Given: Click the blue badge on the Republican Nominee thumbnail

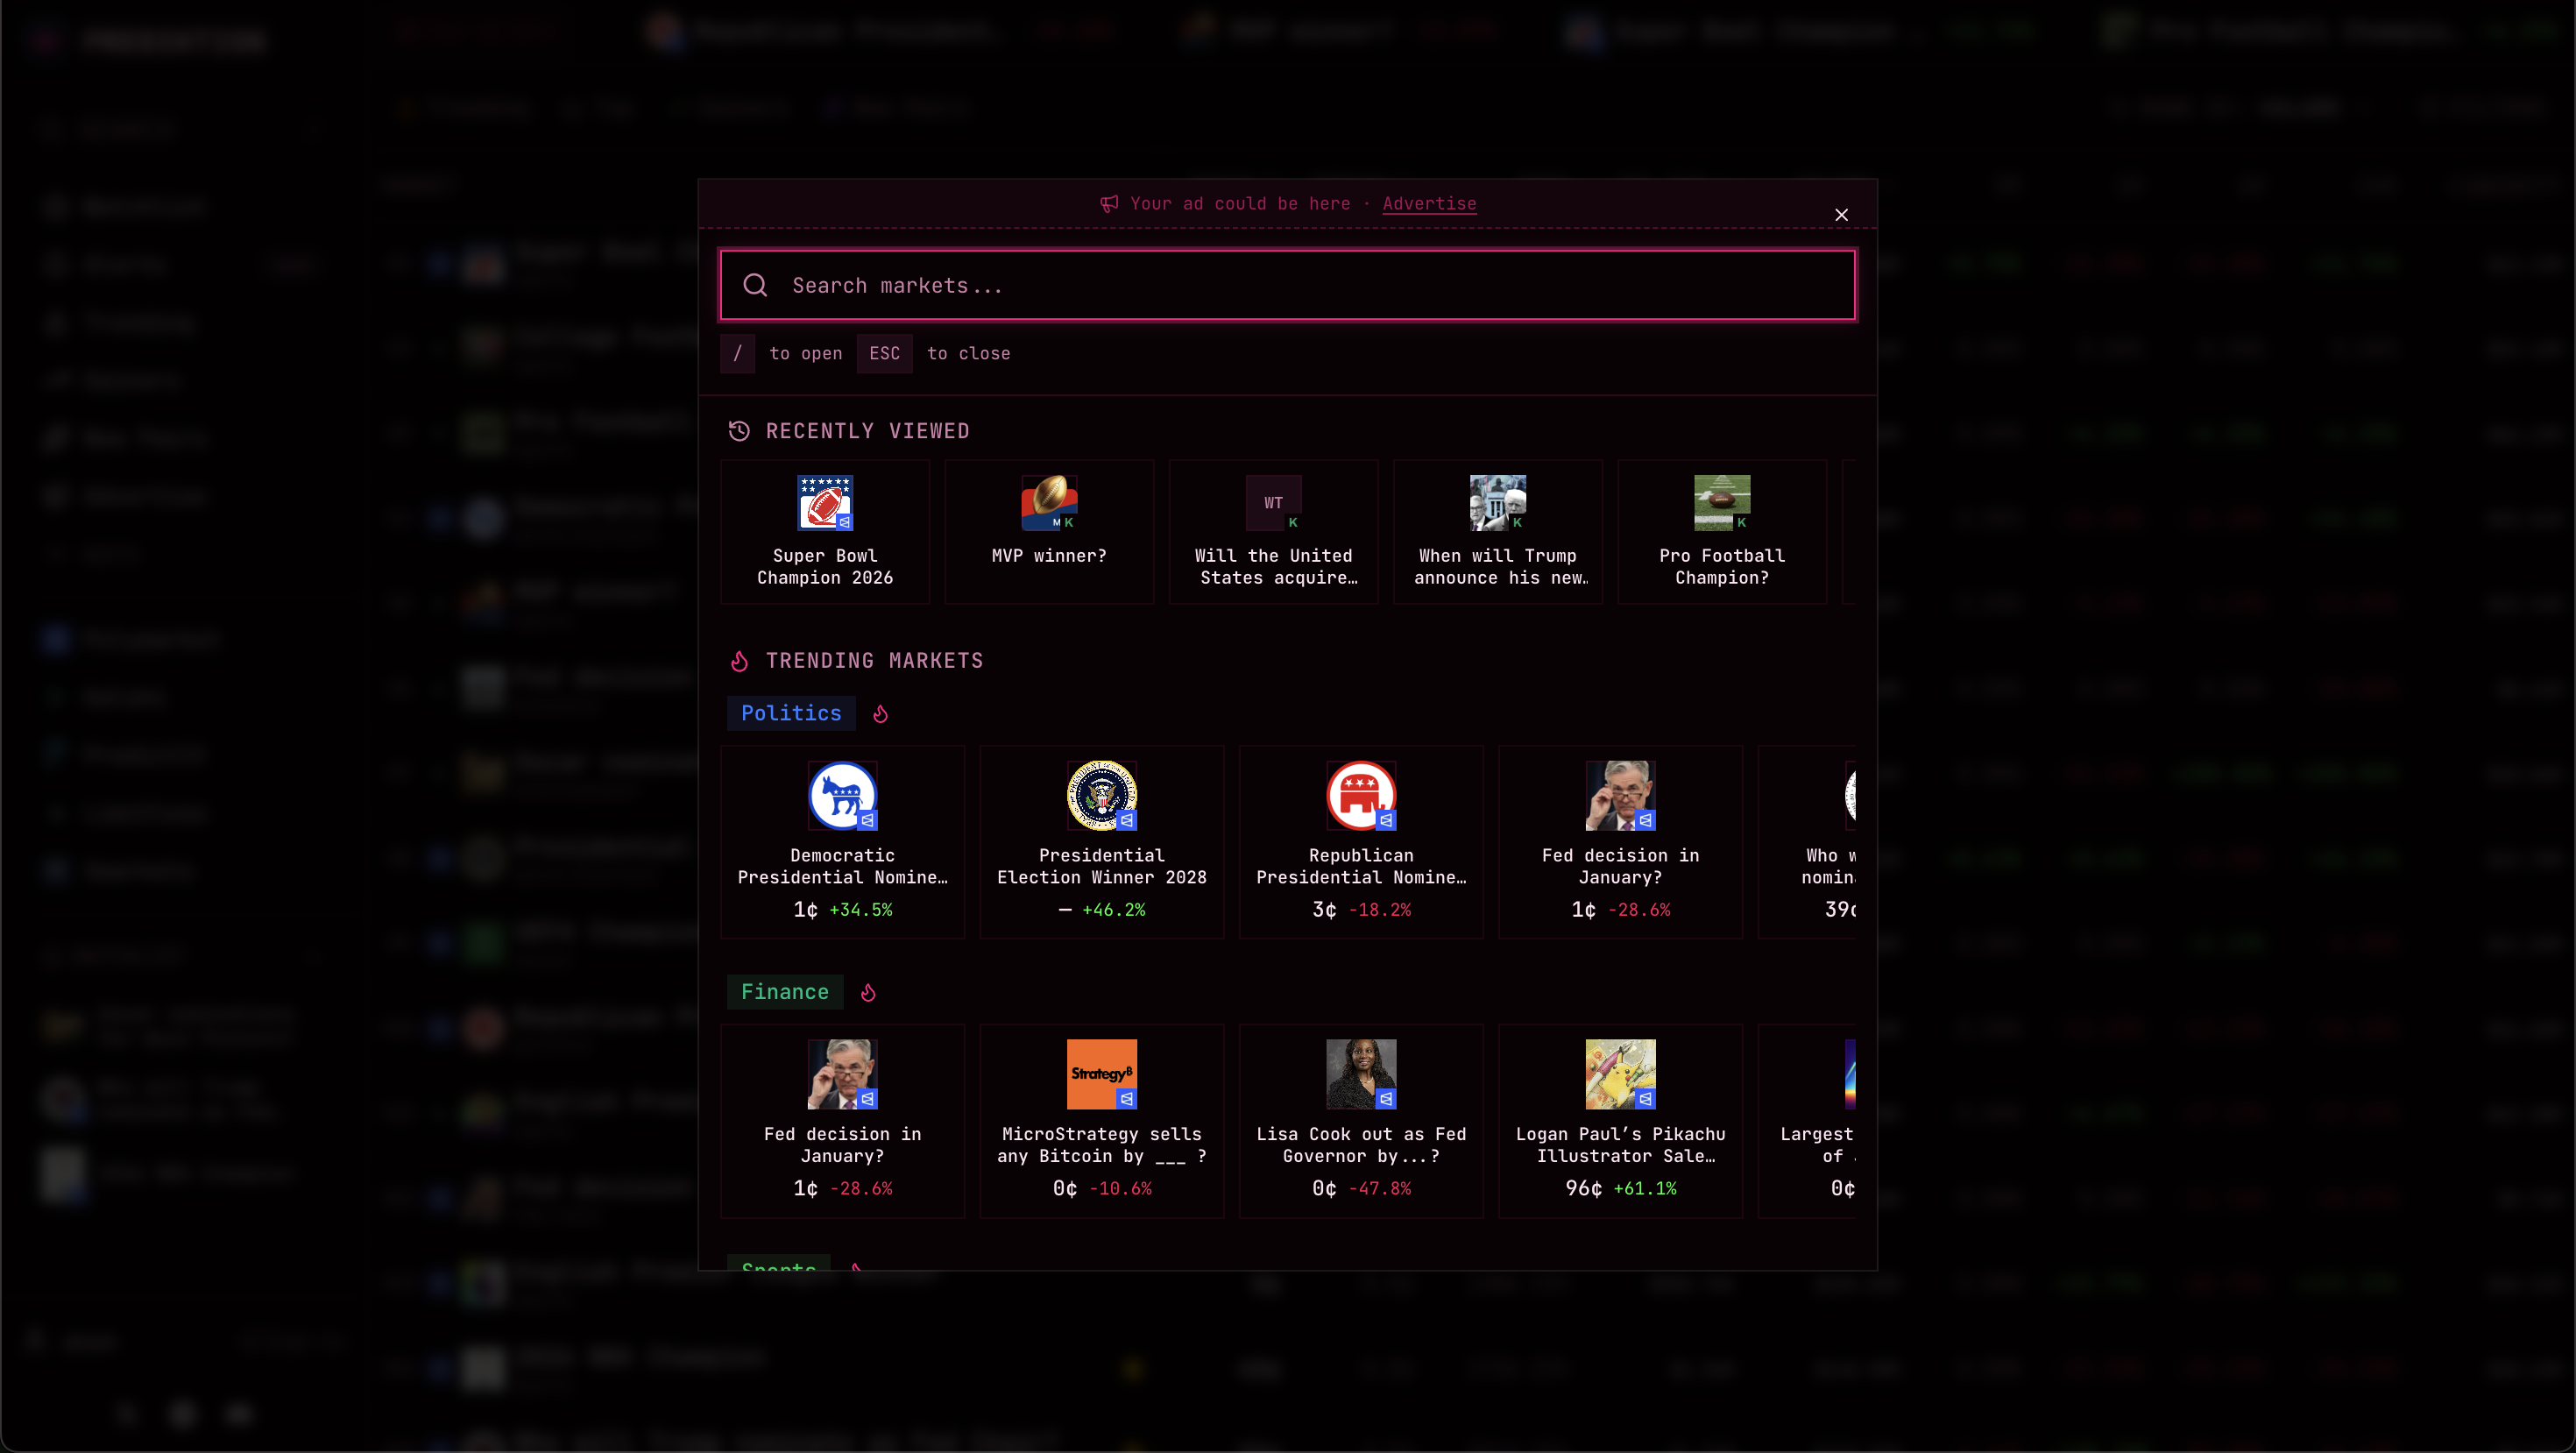Looking at the screenshot, I should [1387, 822].
